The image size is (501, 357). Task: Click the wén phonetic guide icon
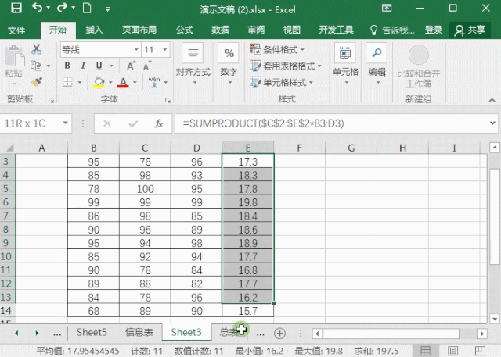coord(154,82)
